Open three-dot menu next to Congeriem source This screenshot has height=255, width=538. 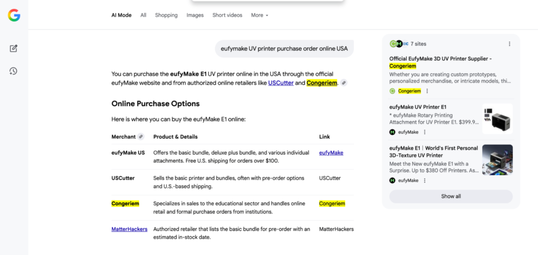427,91
